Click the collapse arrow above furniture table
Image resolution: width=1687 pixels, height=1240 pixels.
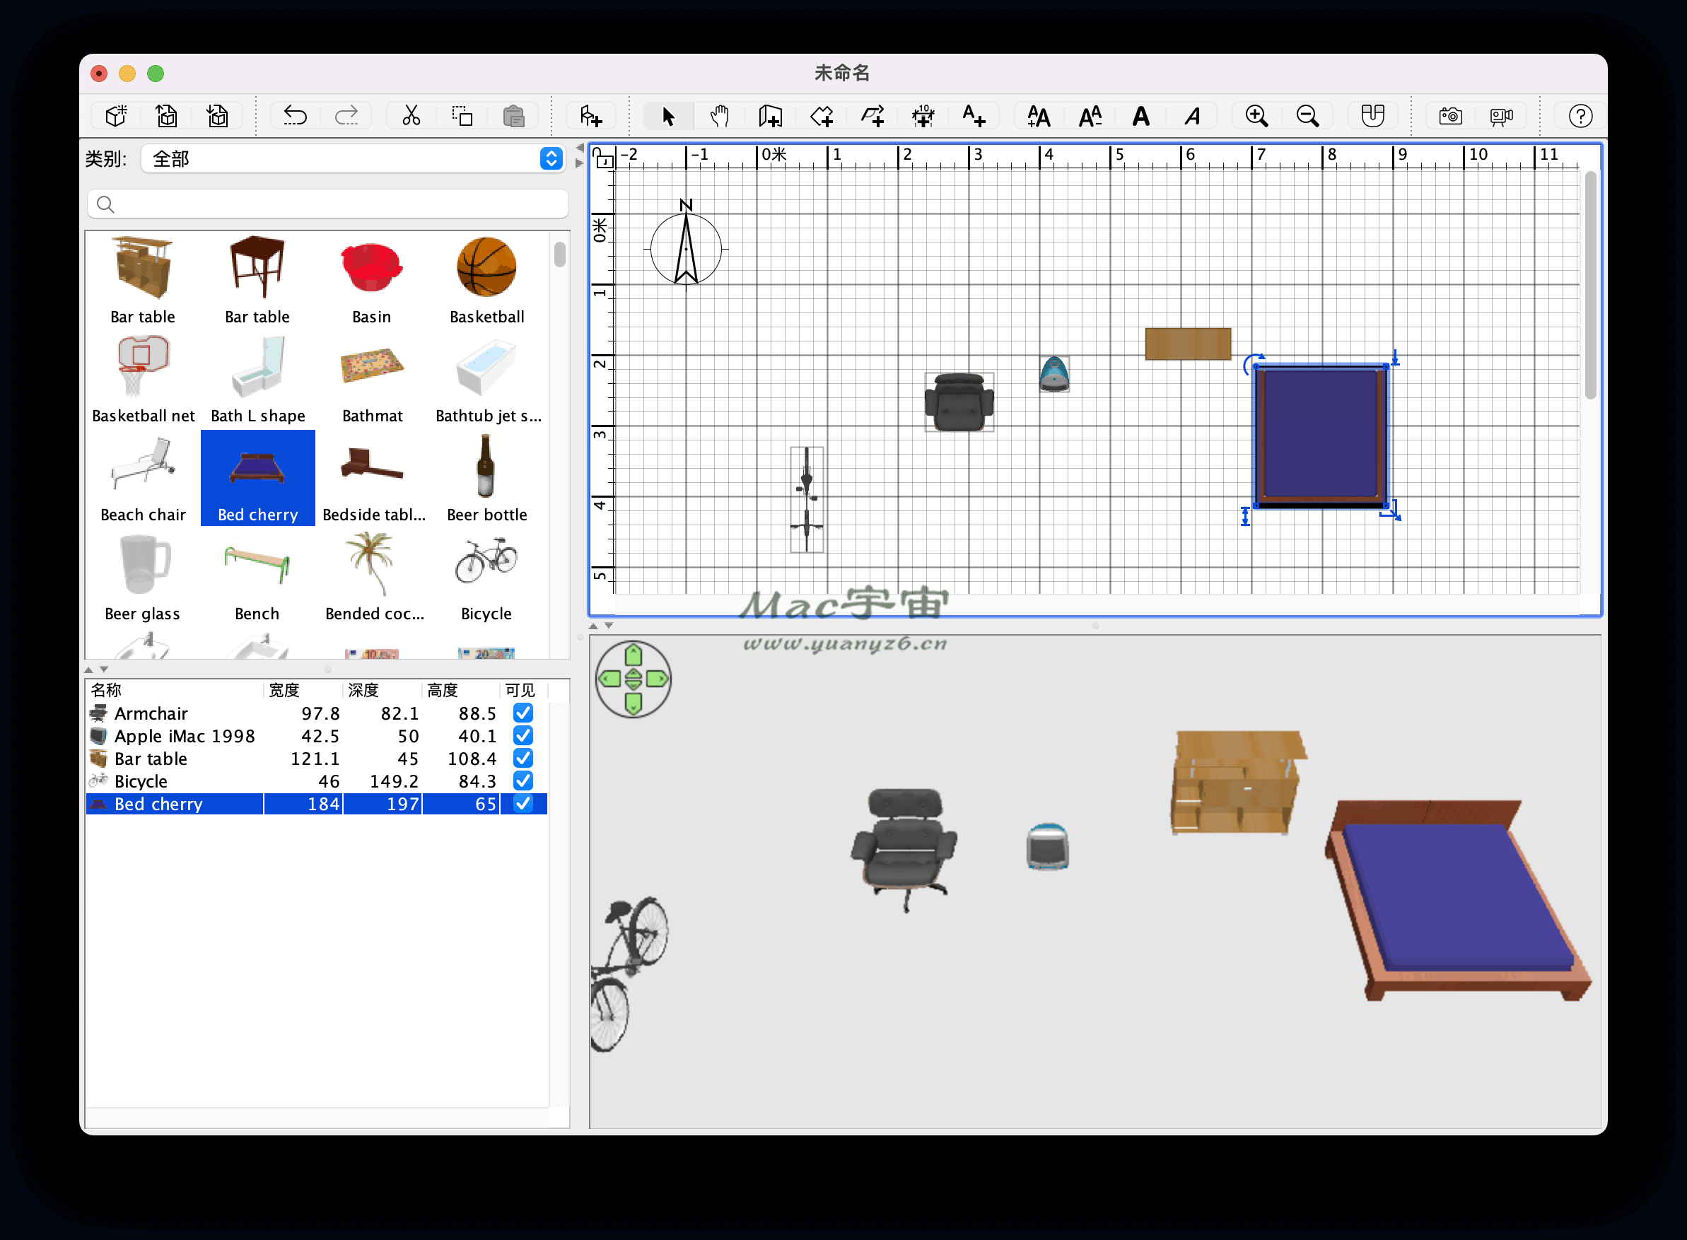88,669
